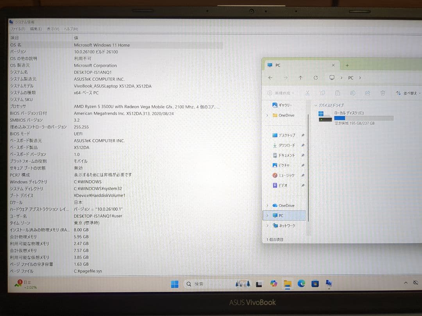Viewport: 422px width, 316px height.
Task: Click the Share icon in Explorer toolbar
Action: tap(368, 93)
